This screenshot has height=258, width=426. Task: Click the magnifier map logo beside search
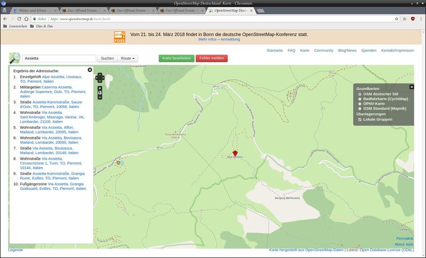click(14, 58)
